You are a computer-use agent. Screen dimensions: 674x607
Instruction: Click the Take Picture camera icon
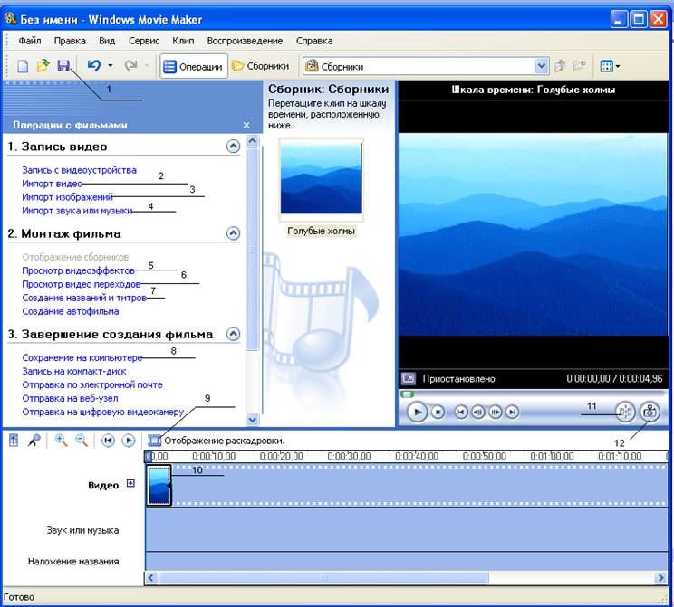click(x=649, y=412)
